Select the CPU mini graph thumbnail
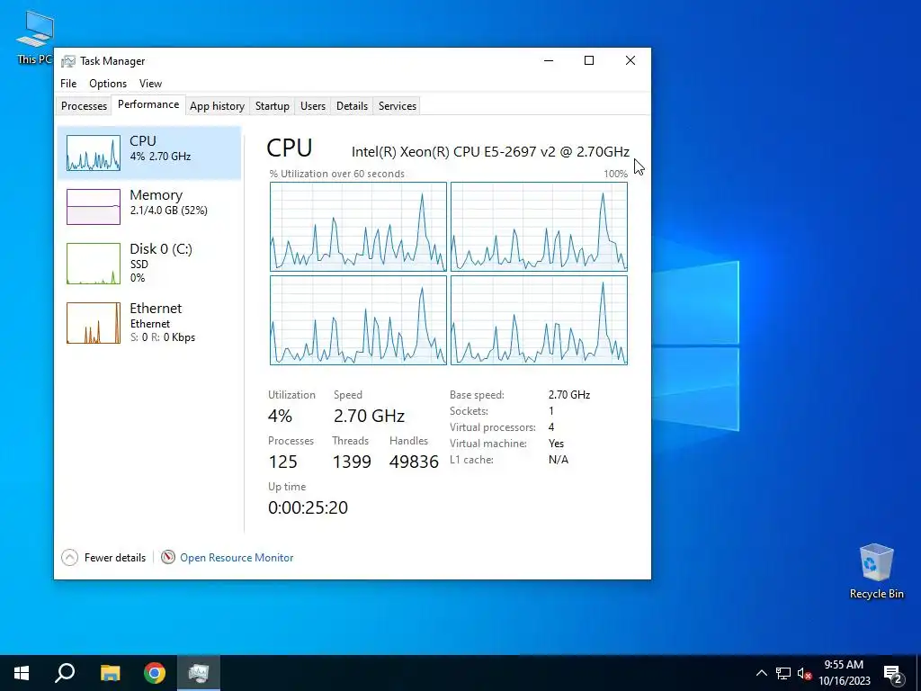 point(94,153)
